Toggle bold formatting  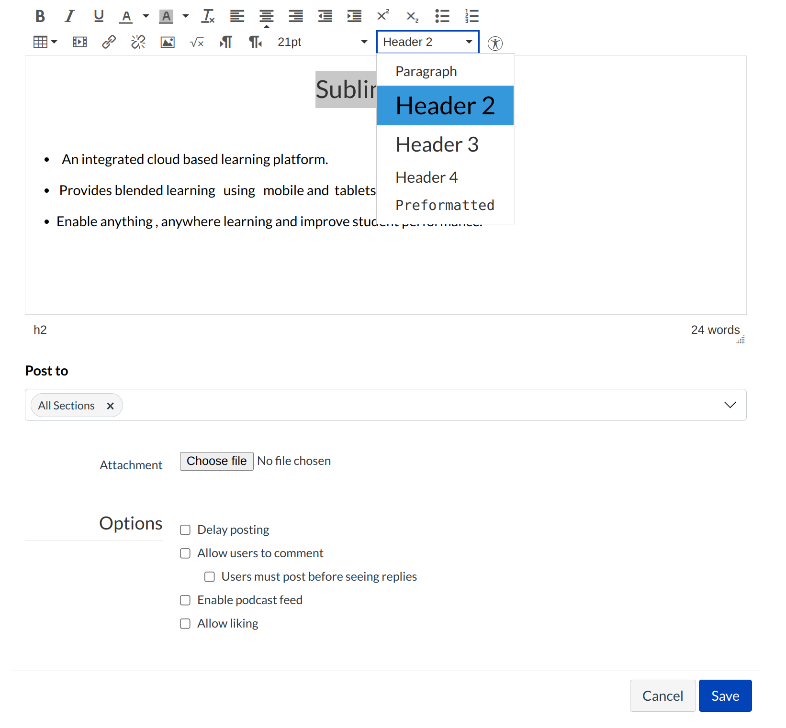pyautogui.click(x=40, y=16)
